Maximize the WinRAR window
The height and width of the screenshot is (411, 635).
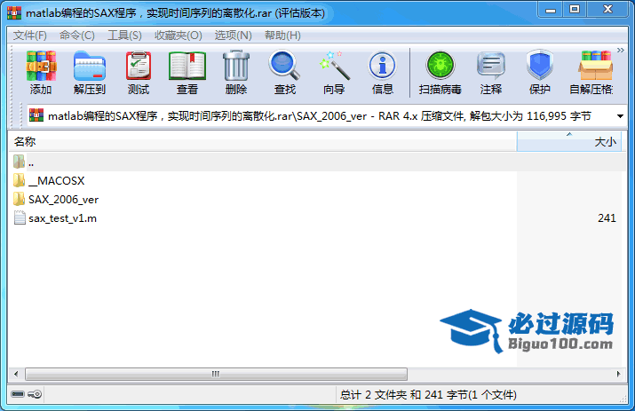coord(575,10)
